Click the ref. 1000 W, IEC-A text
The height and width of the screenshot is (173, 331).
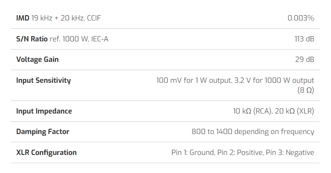pos(79,39)
